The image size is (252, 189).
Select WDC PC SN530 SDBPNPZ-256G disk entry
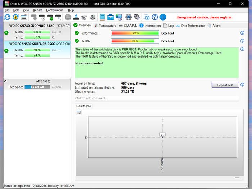click(37, 50)
